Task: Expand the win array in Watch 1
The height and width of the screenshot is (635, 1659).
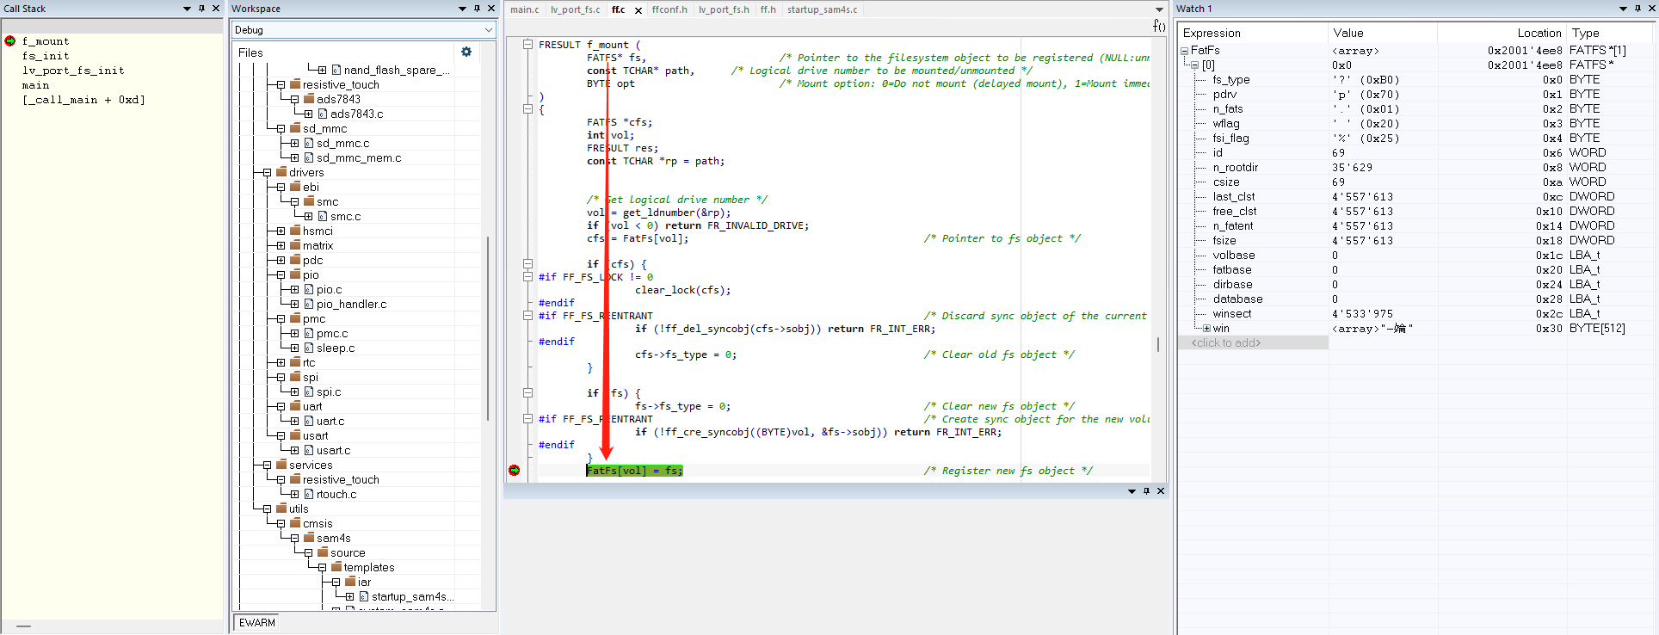Action: [x=1206, y=329]
